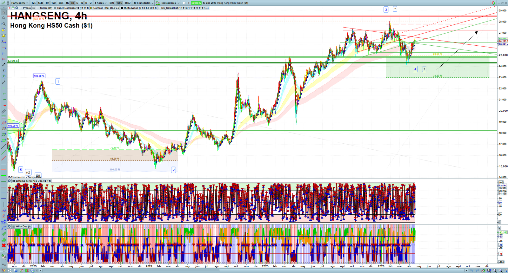
Task: Select the bell alert tool with cursor
Action: pyautogui.click(x=3, y=30)
